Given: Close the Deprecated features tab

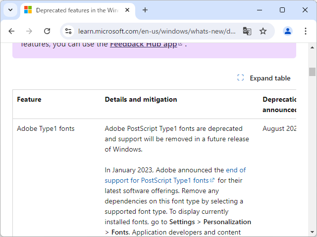Looking at the screenshot, I should coord(128,10).
